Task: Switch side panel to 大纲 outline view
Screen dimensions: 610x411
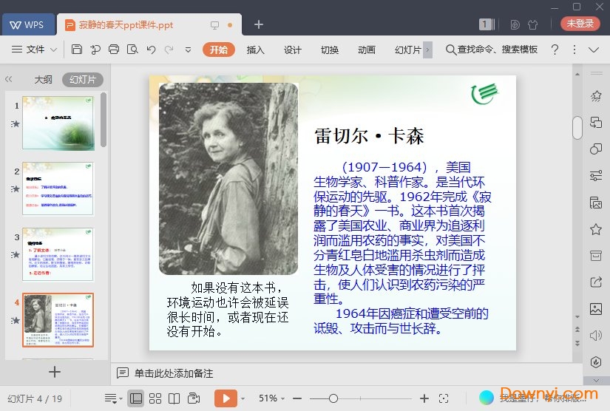Action: point(43,80)
